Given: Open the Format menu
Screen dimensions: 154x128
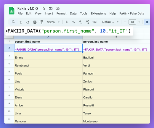Looking at the screenshot, I should point(61,13).
